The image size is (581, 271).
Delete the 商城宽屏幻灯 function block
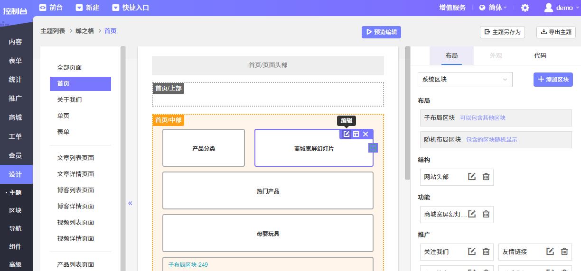pyautogui.click(x=486, y=214)
